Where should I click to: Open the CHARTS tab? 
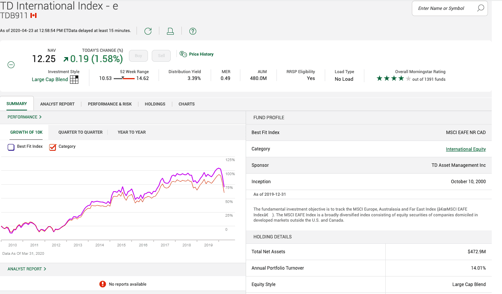[x=187, y=104]
